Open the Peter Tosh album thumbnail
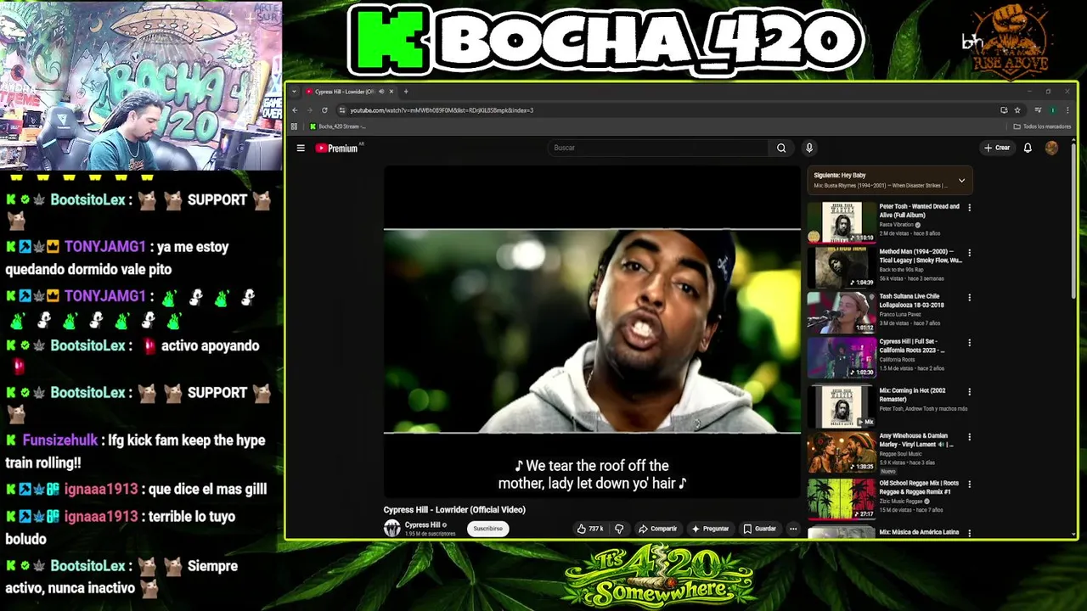1087x611 pixels. click(841, 222)
